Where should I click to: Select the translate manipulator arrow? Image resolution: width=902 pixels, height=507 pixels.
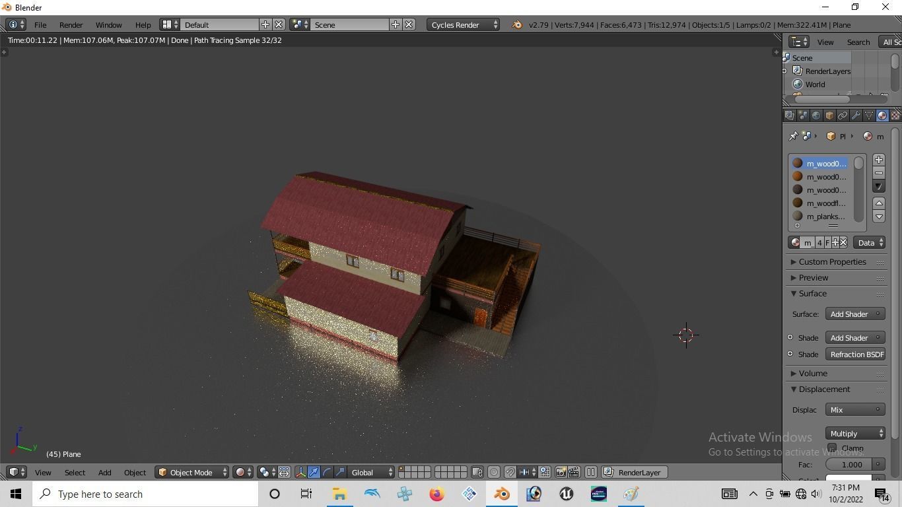point(314,472)
